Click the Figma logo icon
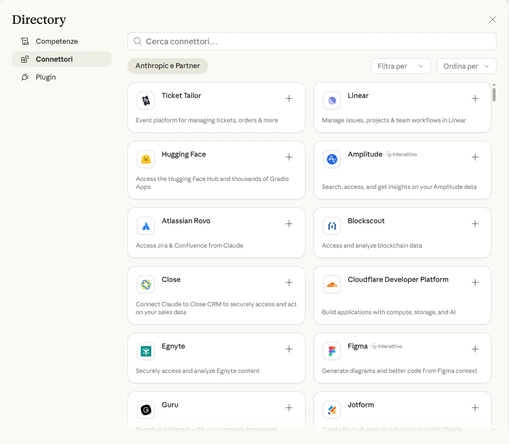Viewport: 509px width, 444px height. [332, 351]
